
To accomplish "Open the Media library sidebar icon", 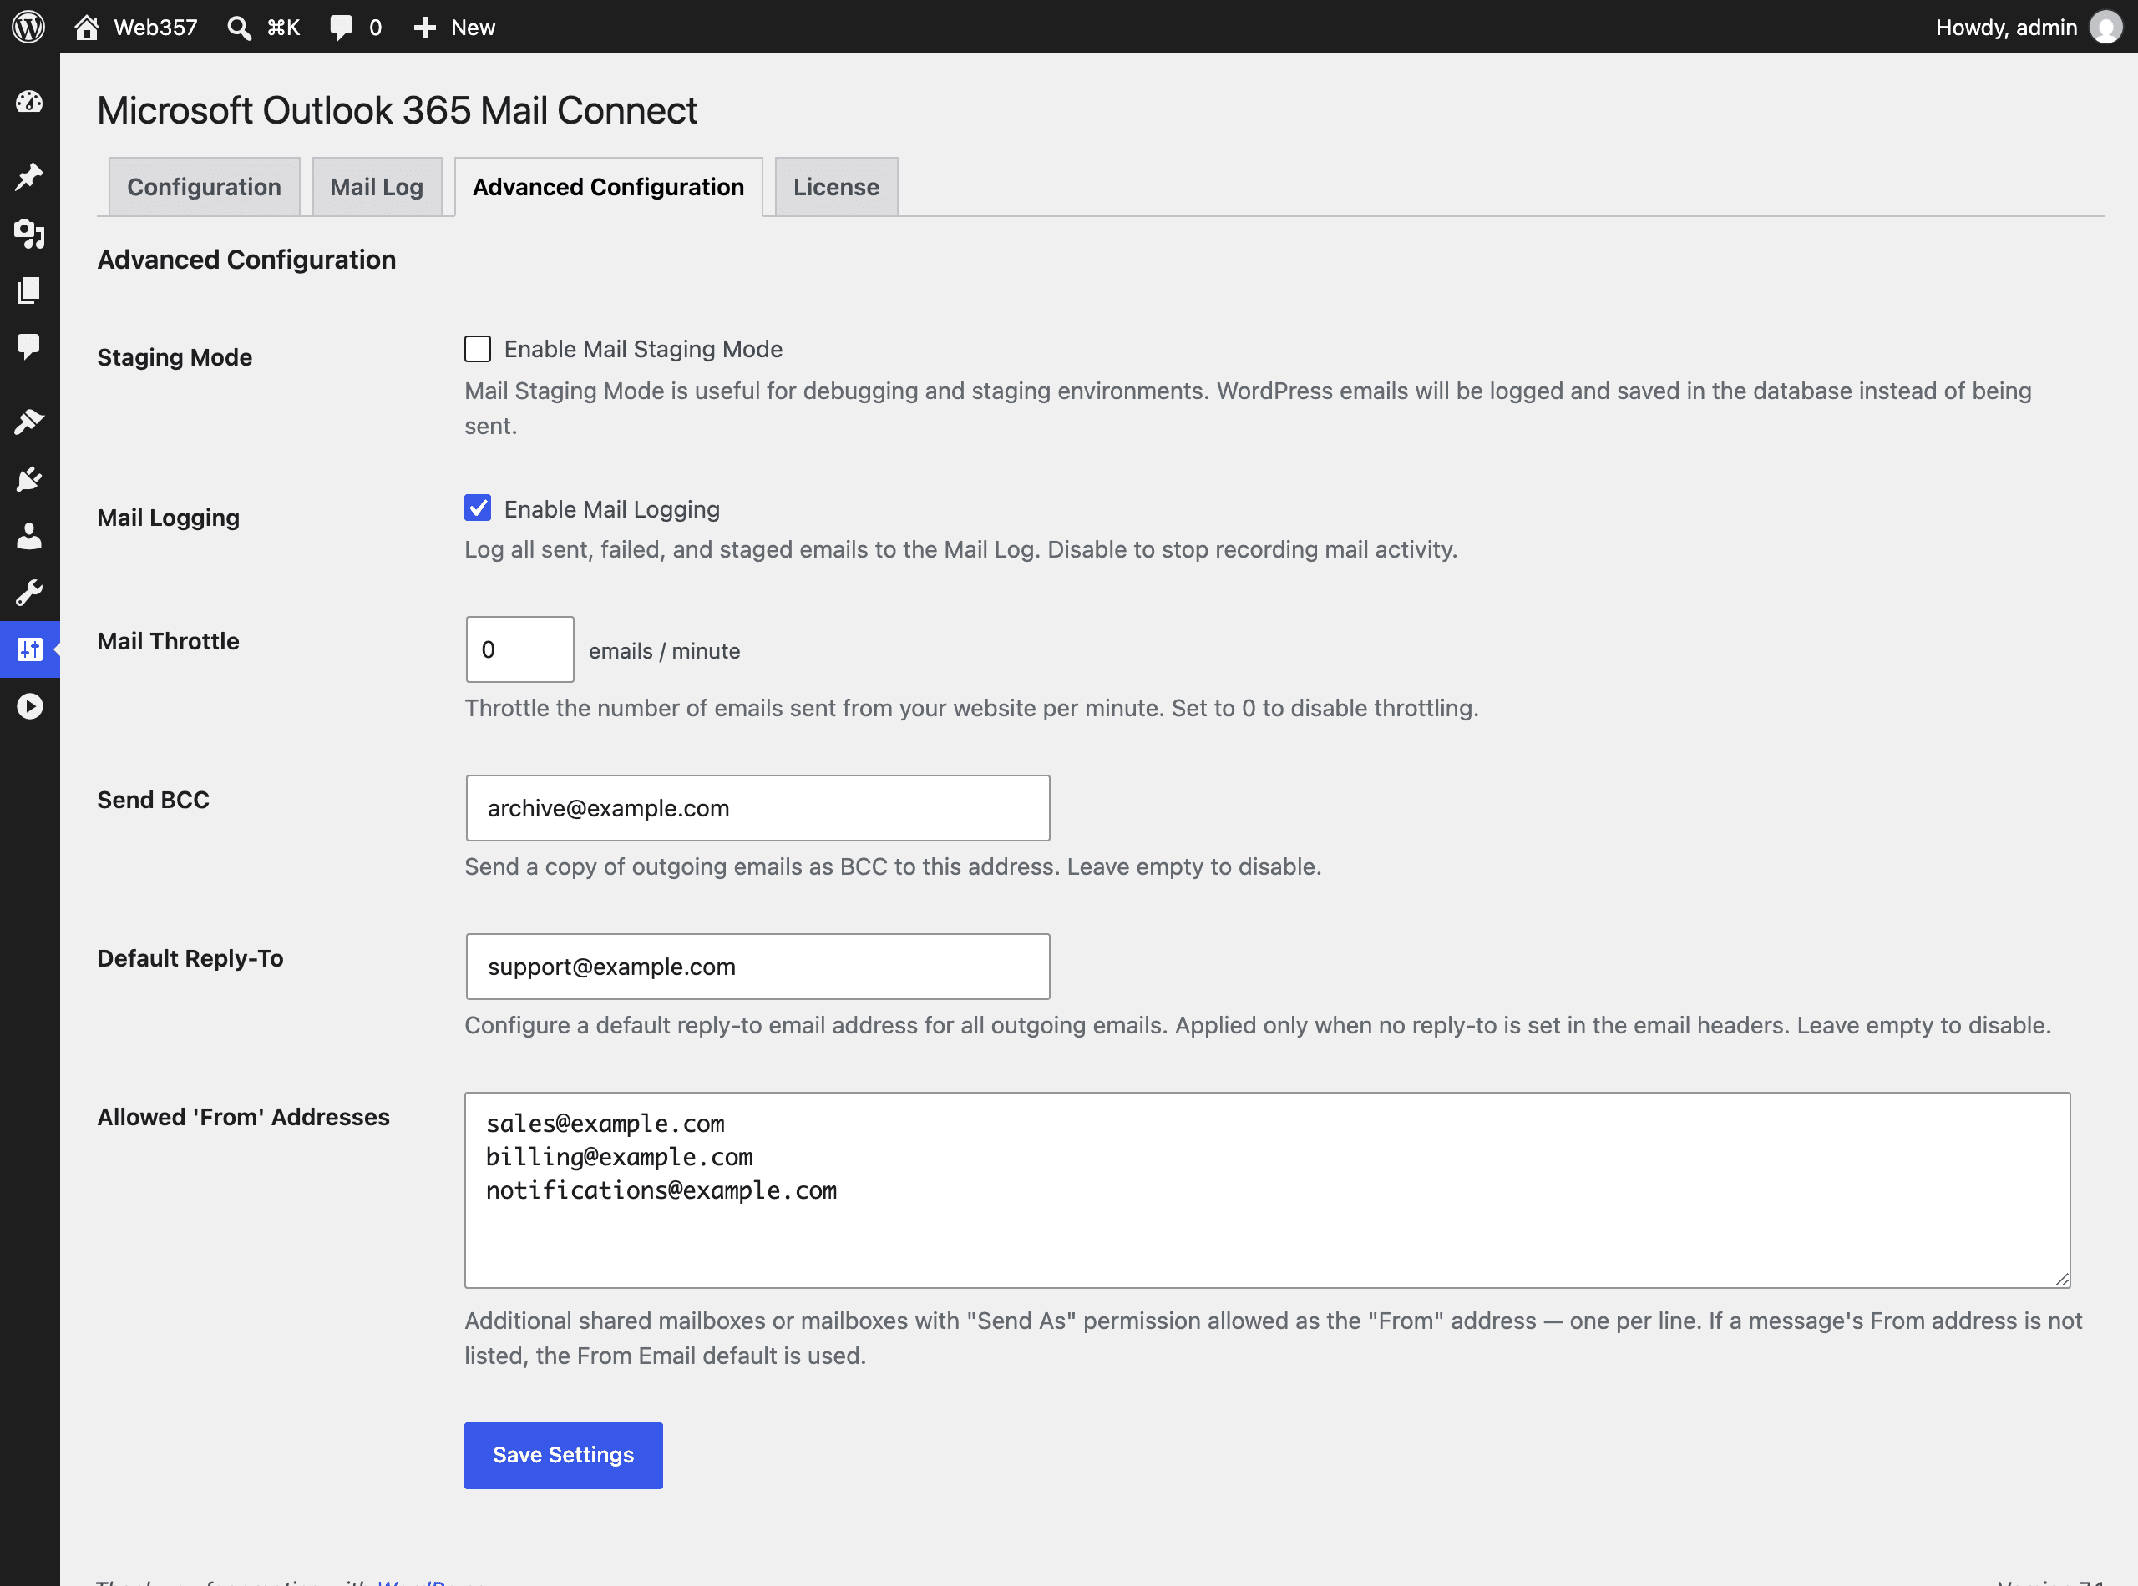I will pos(29,233).
